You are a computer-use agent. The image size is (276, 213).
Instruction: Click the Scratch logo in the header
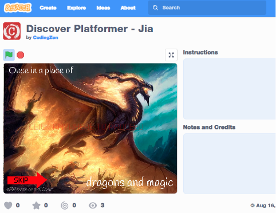click(x=18, y=7)
